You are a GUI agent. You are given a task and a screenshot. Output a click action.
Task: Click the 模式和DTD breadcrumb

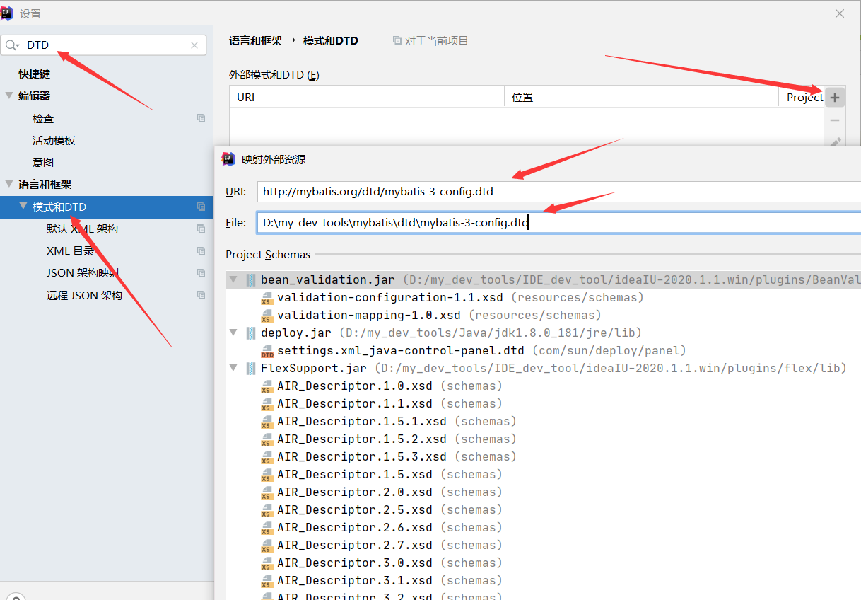pyautogui.click(x=331, y=41)
